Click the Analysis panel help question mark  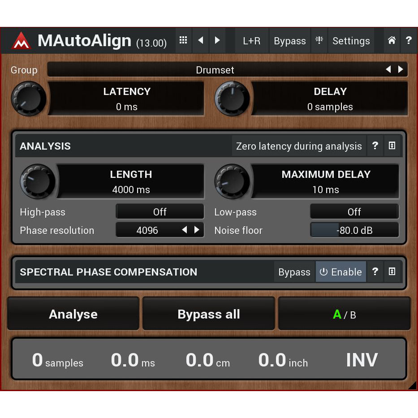tap(375, 146)
